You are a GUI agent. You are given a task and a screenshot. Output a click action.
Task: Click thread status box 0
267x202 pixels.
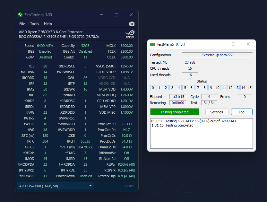pos(153,88)
